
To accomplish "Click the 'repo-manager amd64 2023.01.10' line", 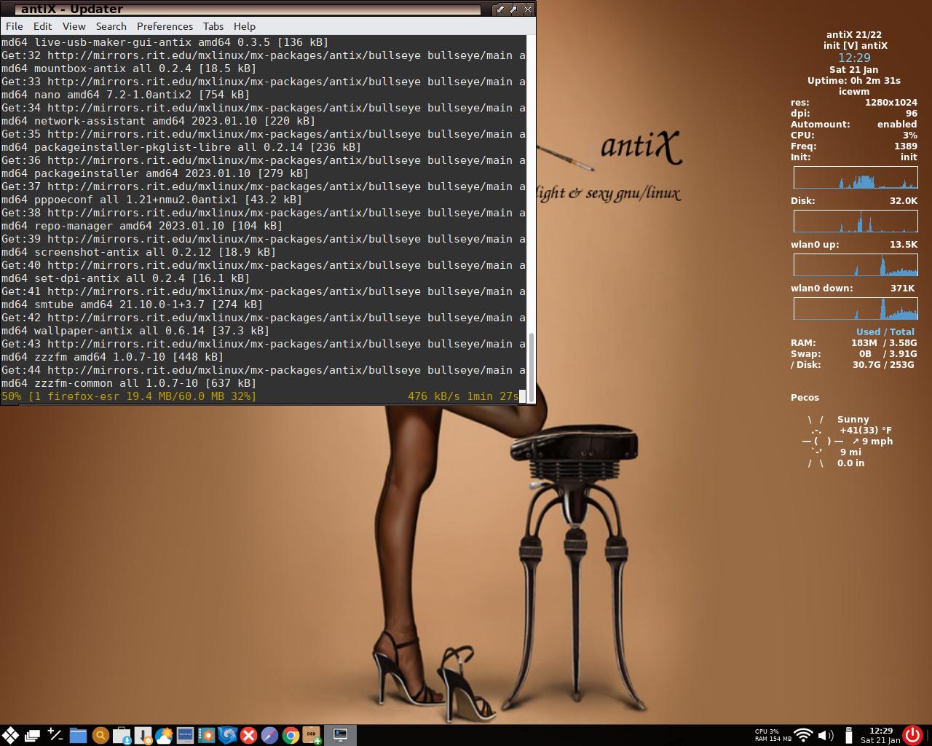I will pyautogui.click(x=142, y=226).
